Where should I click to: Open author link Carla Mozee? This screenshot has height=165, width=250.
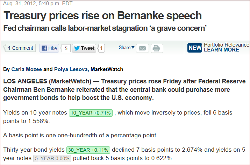coord(27,69)
